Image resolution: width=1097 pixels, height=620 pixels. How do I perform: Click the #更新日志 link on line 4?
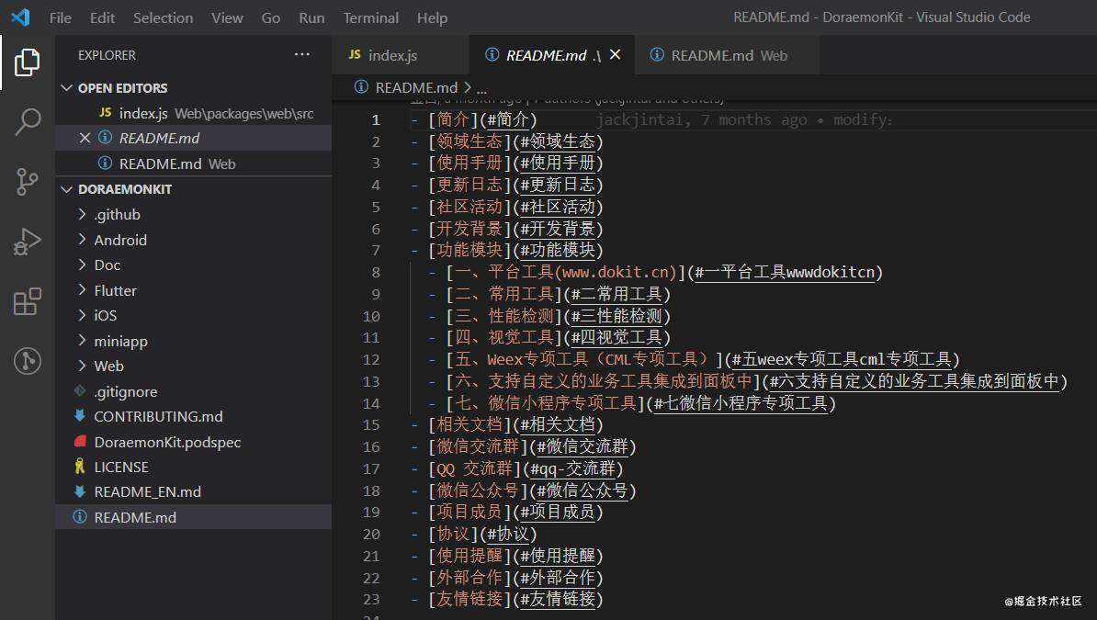[x=558, y=185]
